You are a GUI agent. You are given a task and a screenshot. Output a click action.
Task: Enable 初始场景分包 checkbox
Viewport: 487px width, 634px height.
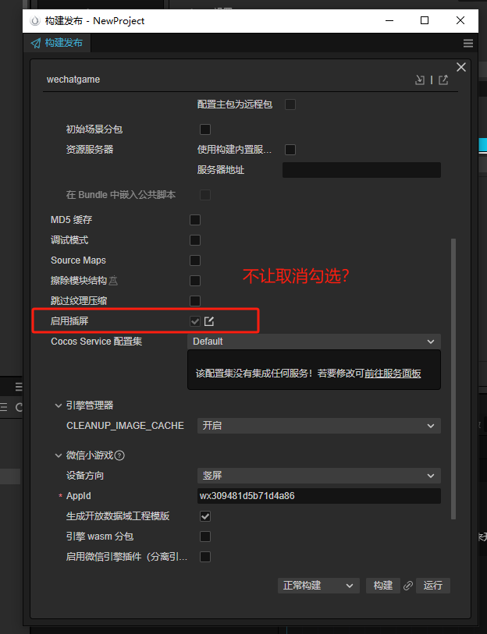point(205,129)
